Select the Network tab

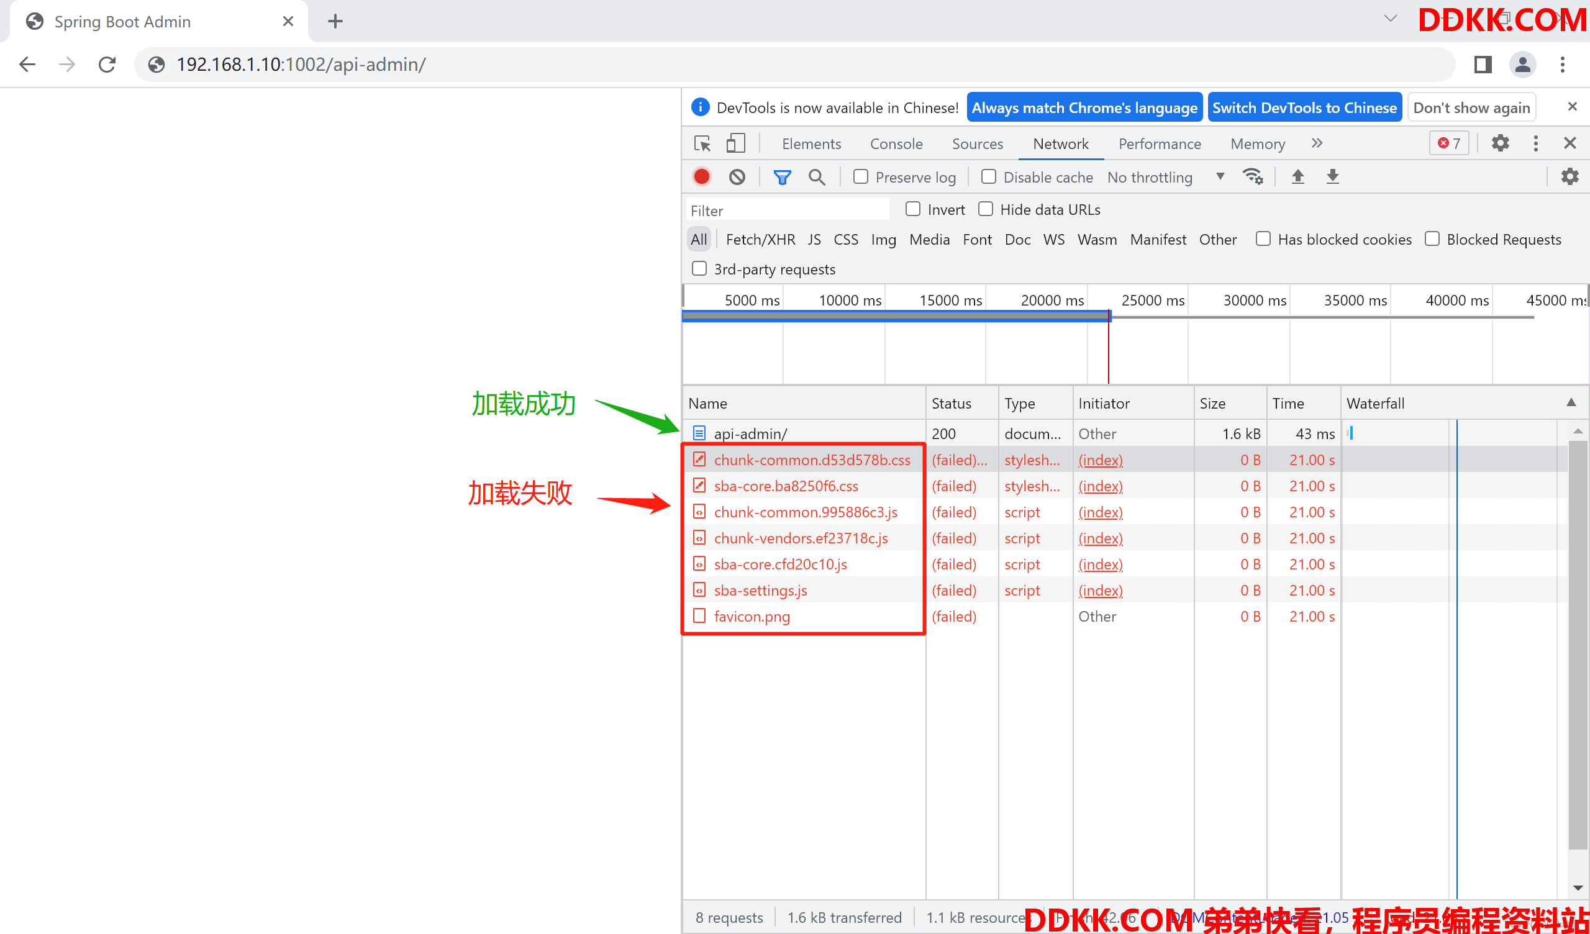point(1061,144)
